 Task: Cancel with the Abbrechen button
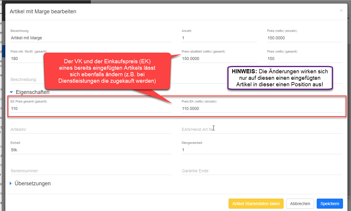(300, 204)
